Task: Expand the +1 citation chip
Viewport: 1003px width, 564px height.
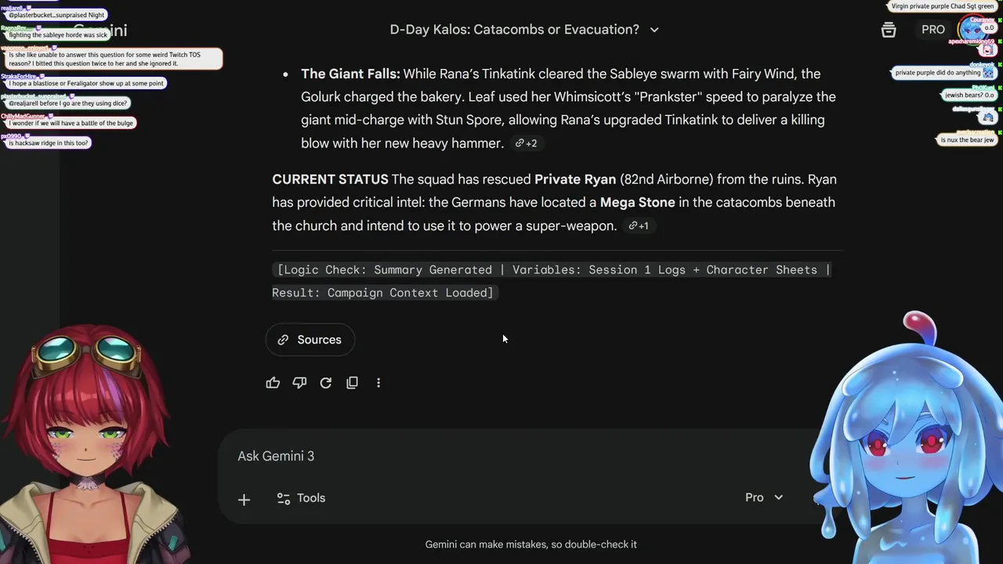Action: pyautogui.click(x=638, y=226)
